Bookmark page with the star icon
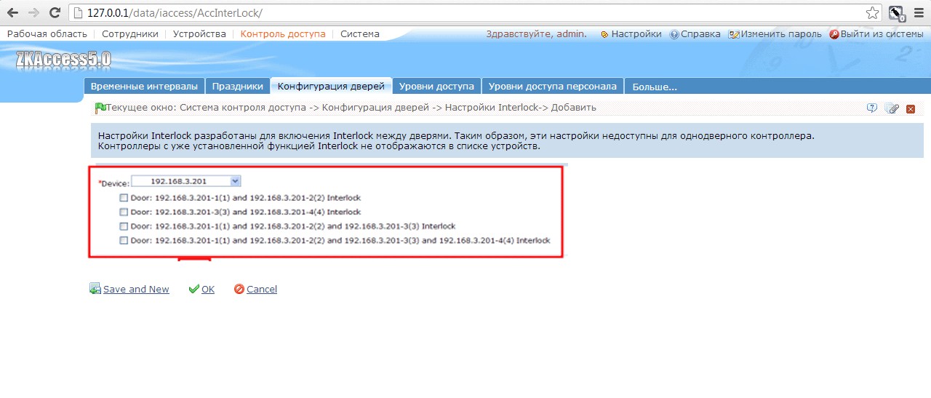Screen dimensions: 931x398 (x=872, y=12)
